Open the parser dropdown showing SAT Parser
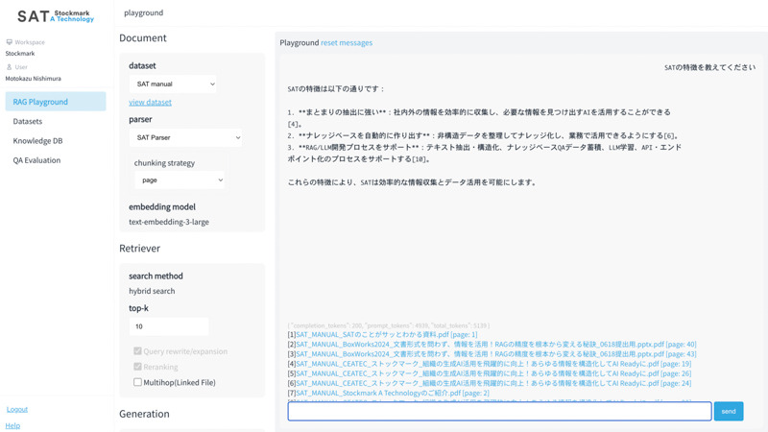Viewport: 768px width, 432px height. pyautogui.click(x=185, y=137)
